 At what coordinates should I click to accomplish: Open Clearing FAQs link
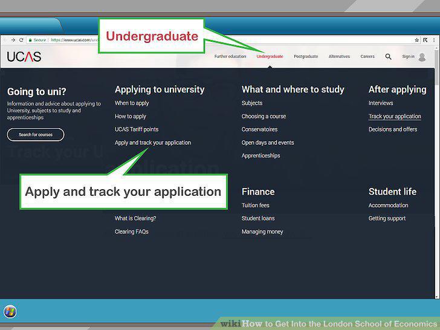131,232
